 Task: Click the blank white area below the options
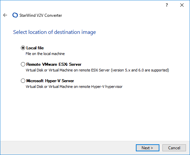click(x=95, y=115)
